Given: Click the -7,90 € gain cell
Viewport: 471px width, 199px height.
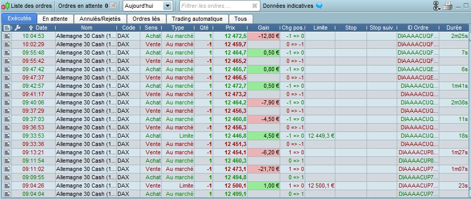Looking at the screenshot, I should (x=264, y=102).
